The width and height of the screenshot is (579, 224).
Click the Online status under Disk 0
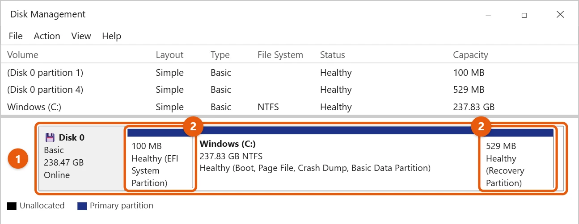click(57, 175)
